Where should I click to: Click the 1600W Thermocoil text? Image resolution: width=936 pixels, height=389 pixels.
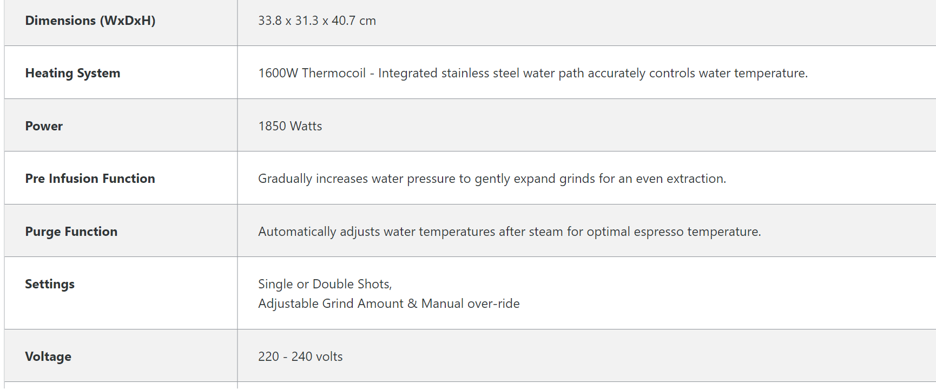tap(312, 73)
